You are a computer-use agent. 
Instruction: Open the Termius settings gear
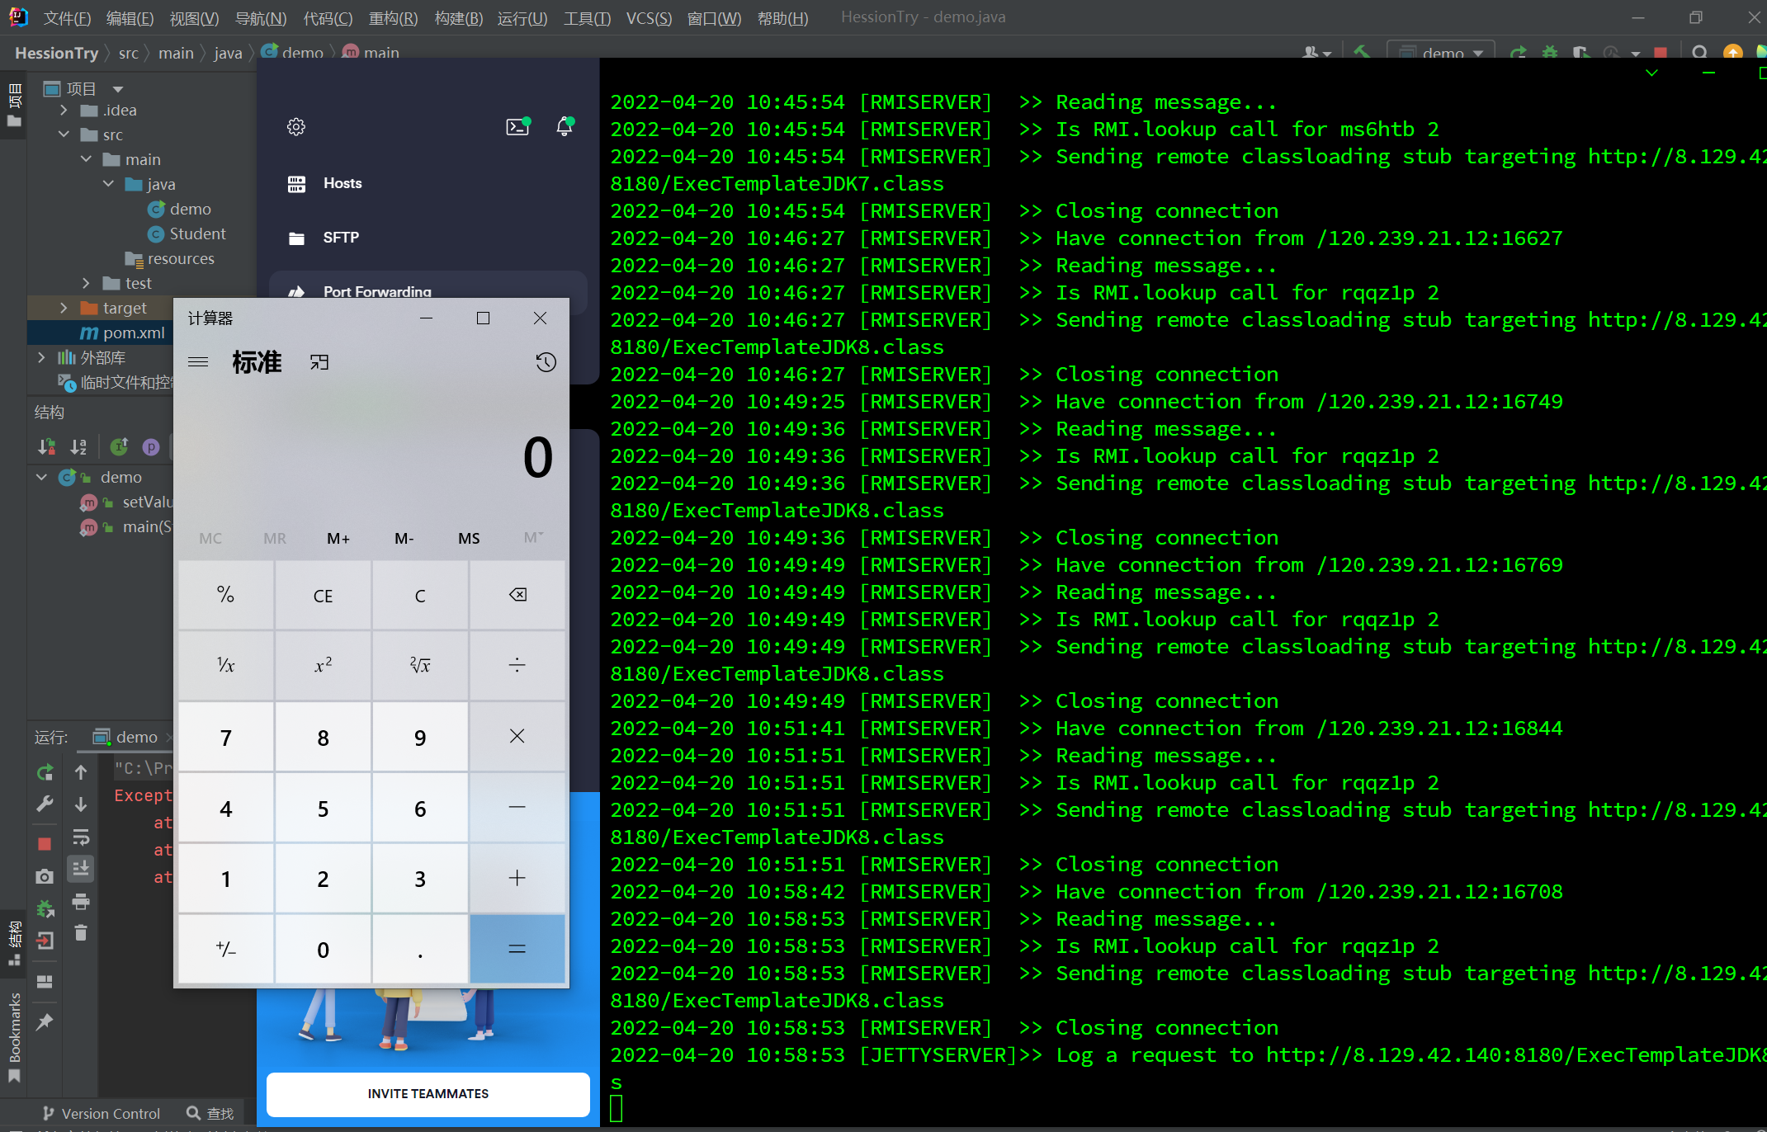click(x=296, y=126)
